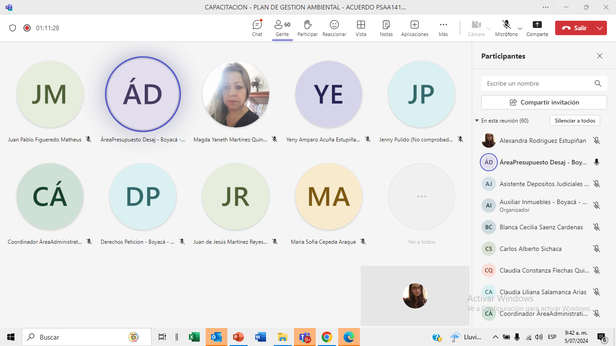Click muted mic icon for Asistente Depositos Judiciales
Image resolution: width=616 pixels, height=346 pixels.
(x=597, y=184)
